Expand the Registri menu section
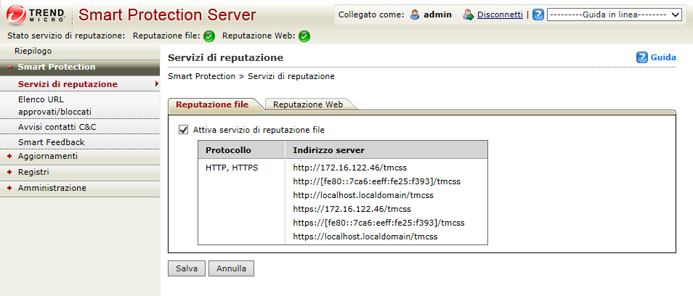Viewport: 693px width, 296px height. point(9,172)
